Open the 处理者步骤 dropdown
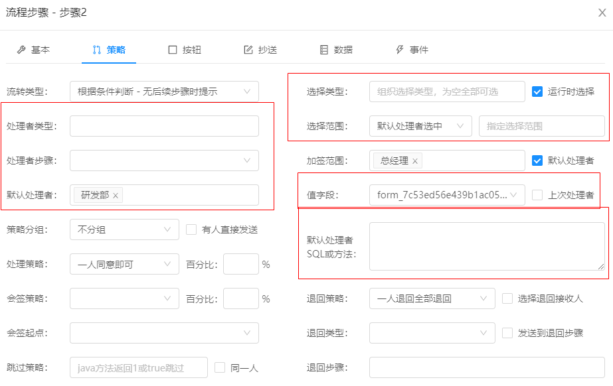The height and width of the screenshot is (386, 613). coord(164,161)
